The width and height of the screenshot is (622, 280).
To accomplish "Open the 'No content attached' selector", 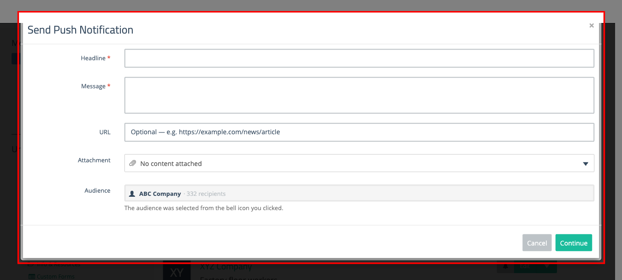I will coord(323,163).
